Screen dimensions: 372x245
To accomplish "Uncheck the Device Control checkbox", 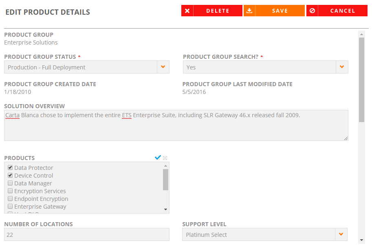I will (10, 175).
